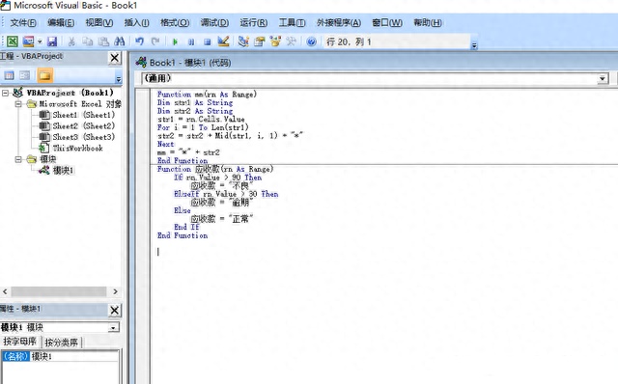Click the 行 20, 列 1 position box
The height and width of the screenshot is (384, 618).
click(397, 41)
